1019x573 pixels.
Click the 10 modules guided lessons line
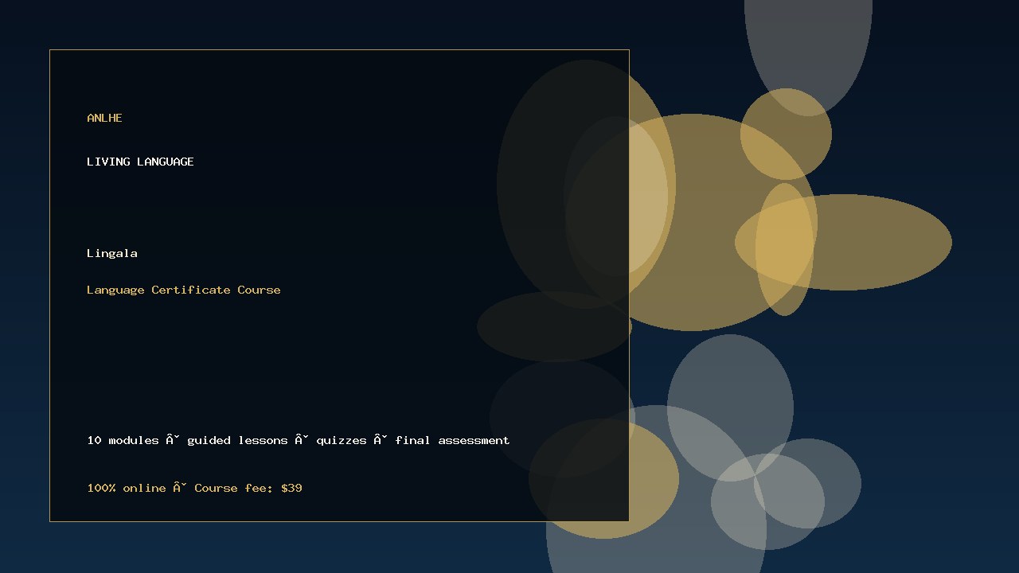(299, 440)
